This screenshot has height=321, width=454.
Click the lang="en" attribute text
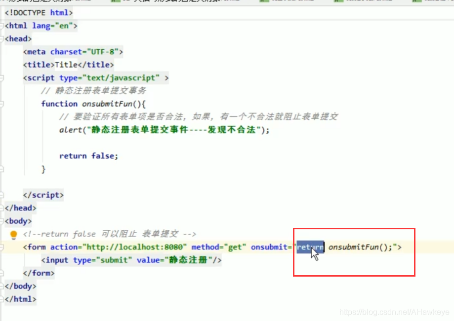(x=52, y=26)
